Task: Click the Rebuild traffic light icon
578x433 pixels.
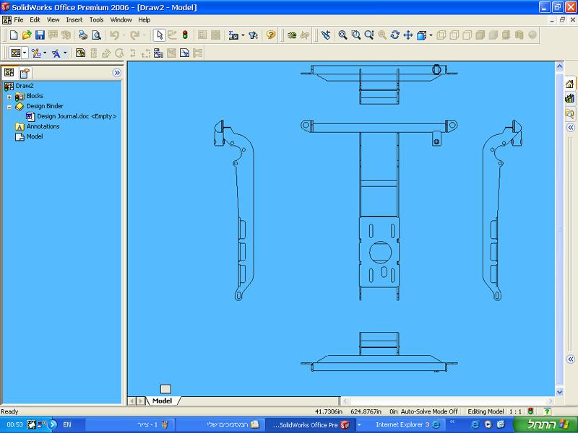Action: [x=185, y=35]
